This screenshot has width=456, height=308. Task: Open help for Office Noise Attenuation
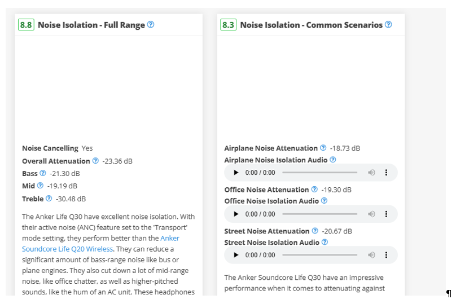(314, 189)
